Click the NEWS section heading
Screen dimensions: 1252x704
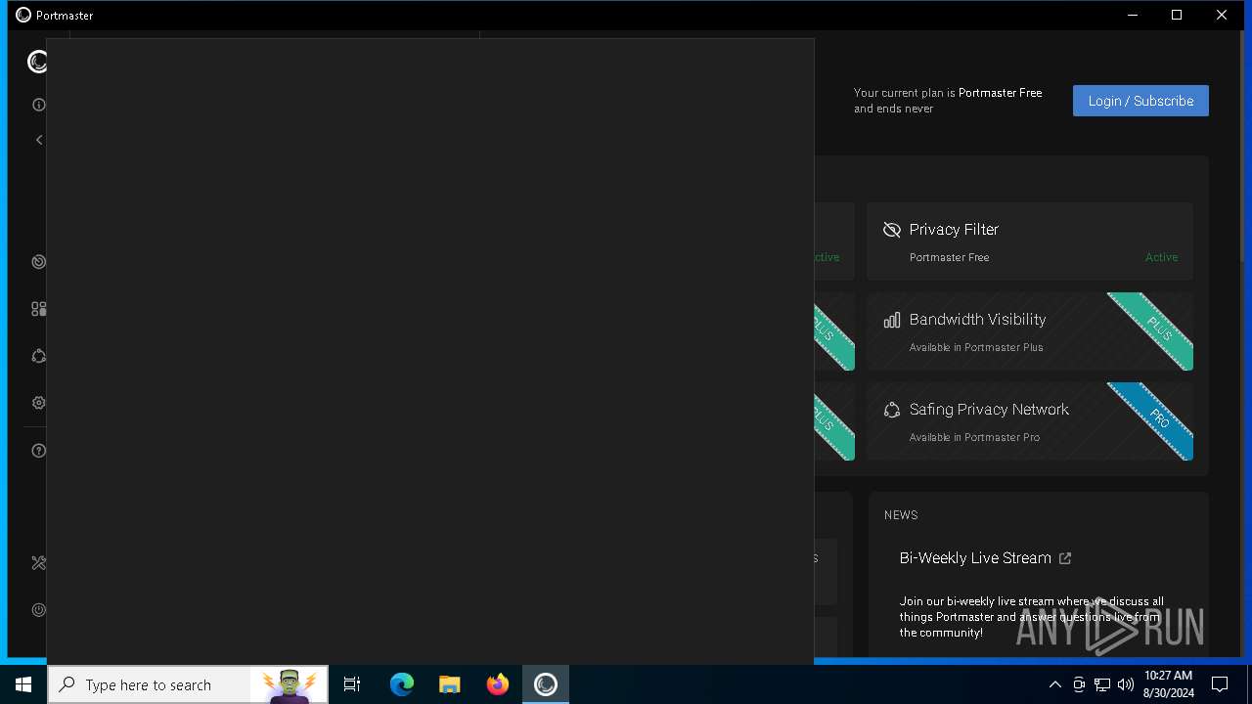tap(901, 515)
